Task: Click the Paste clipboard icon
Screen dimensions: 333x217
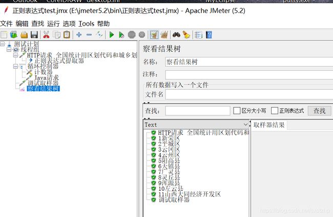Action: click(x=67, y=35)
